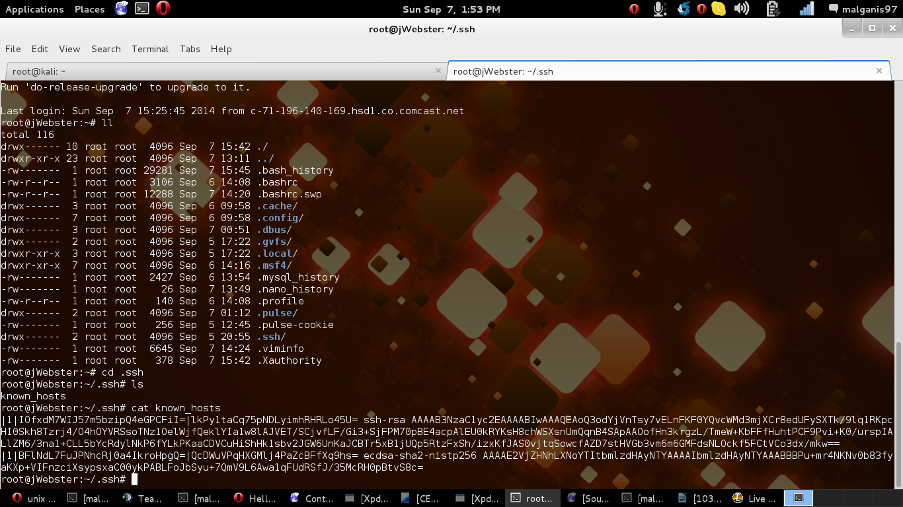Close the root@kali tab
The width and height of the screenshot is (903, 507).
438,71
